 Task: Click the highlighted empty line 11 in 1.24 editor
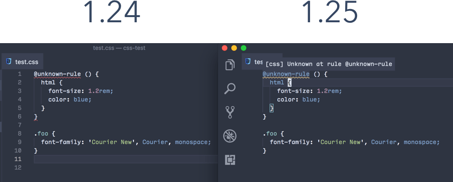126,159
